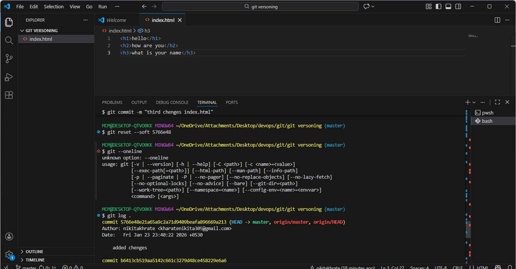Viewport: 516px width, 269px height.
Task: Click the VS Code logo icon
Action: (6, 6)
